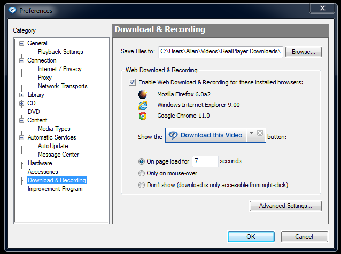Open Message Center category
This screenshot has height=254, width=341.
tap(58, 155)
